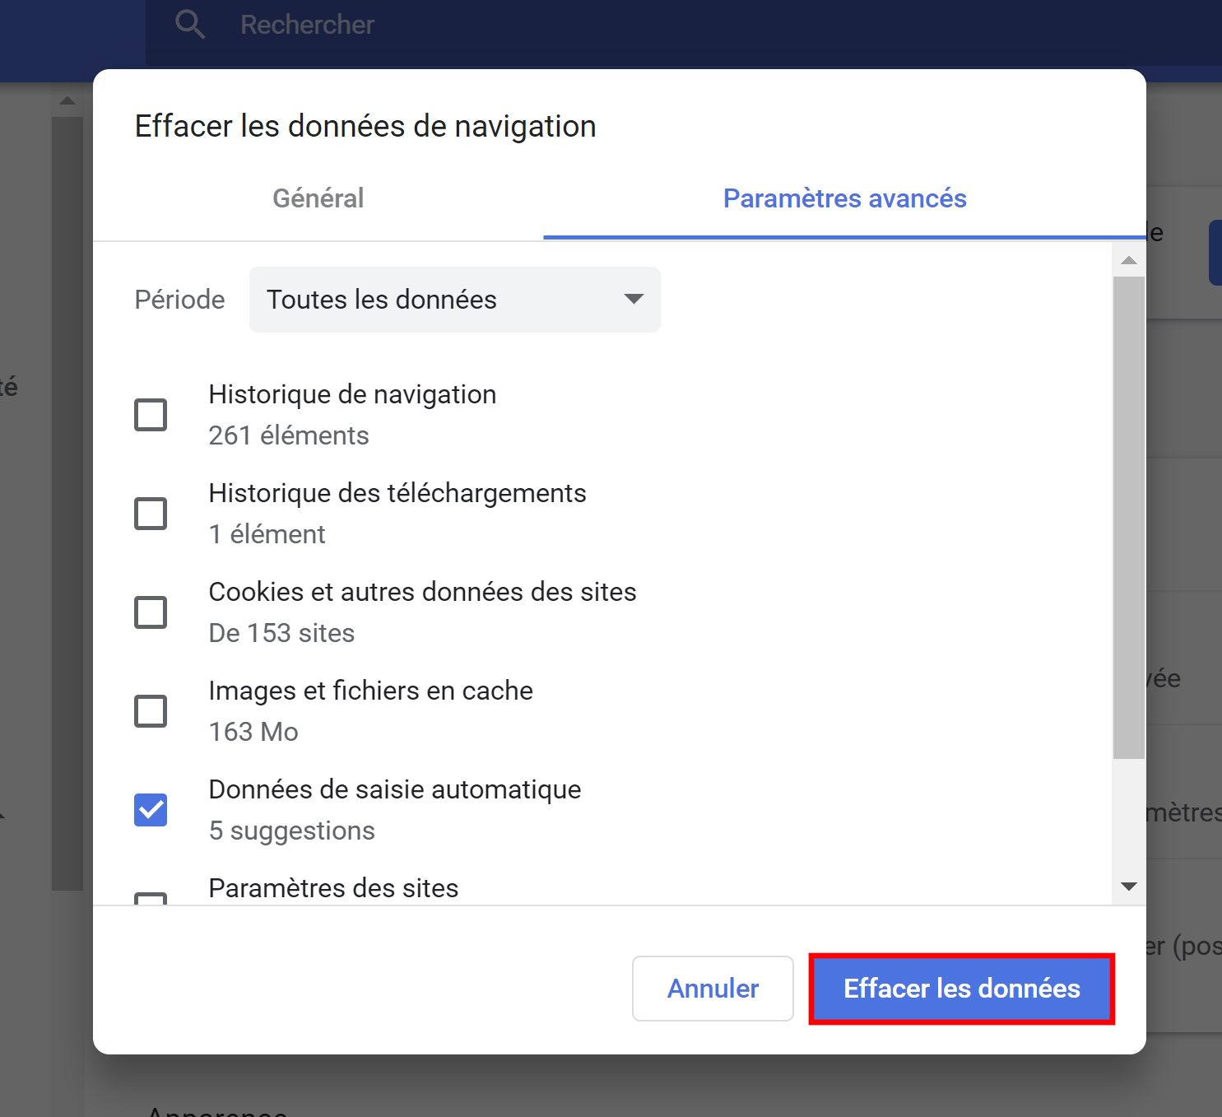This screenshot has width=1222, height=1117.
Task: Click the dialog scrollbar down arrow
Action: pos(1129,887)
